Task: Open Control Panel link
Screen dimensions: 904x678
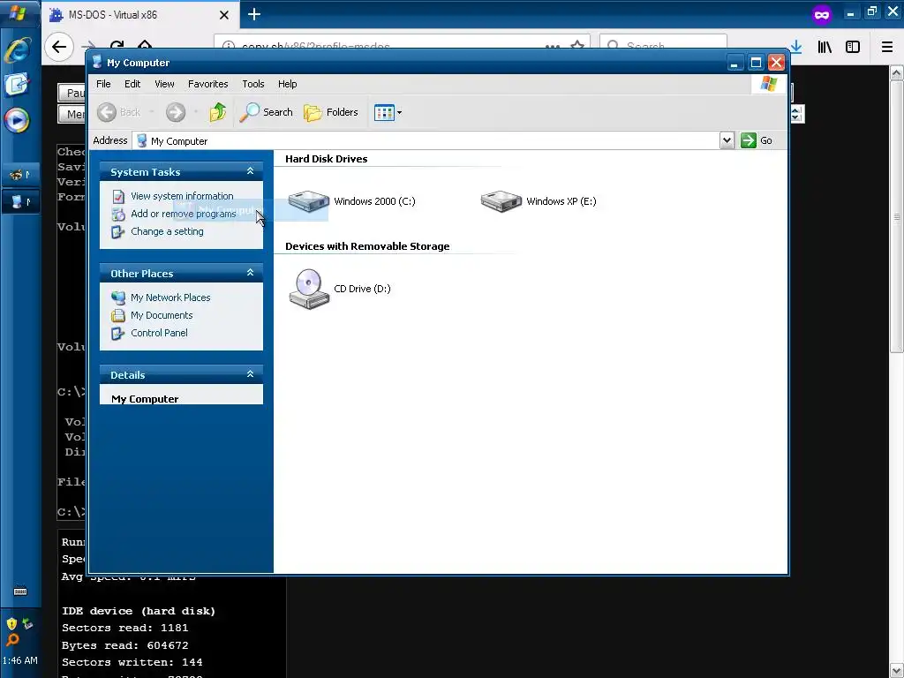Action: pos(159,333)
